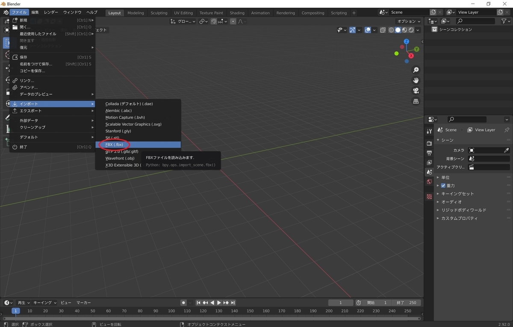Click new scene icon beside Scene field
The width and height of the screenshot is (513, 327).
pyautogui.click(x=432, y=12)
